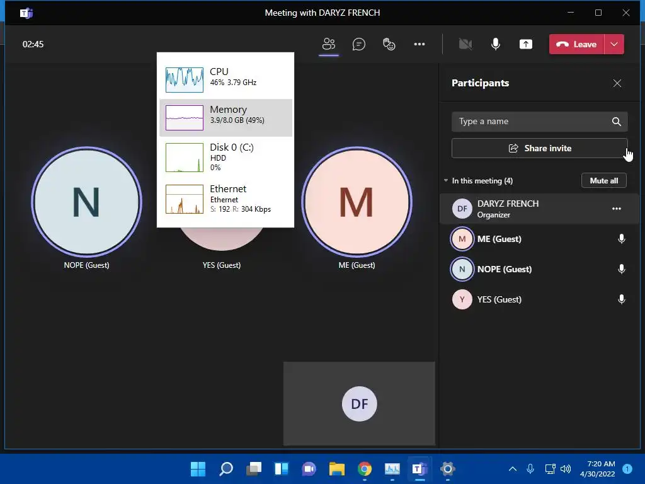
Task: Select NOPE (Guest) in participants list
Action: (539, 269)
